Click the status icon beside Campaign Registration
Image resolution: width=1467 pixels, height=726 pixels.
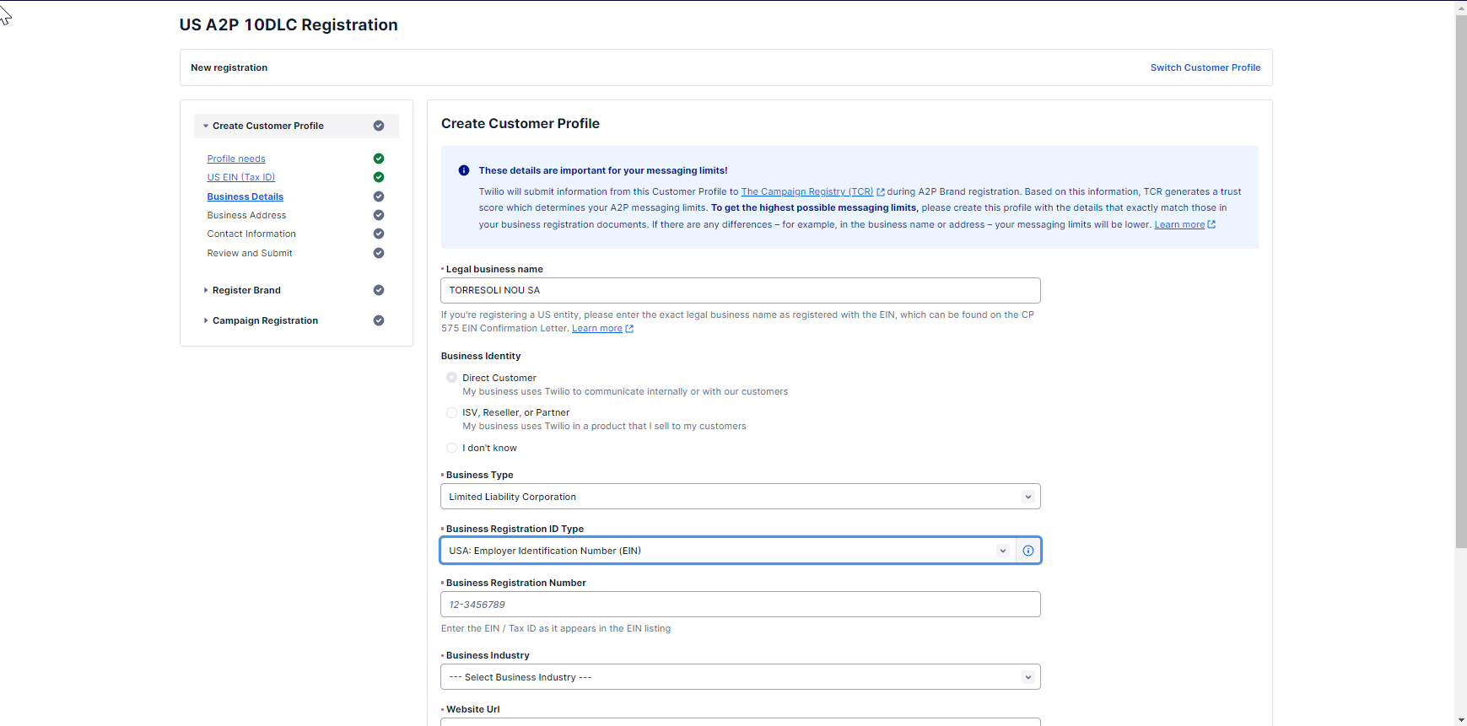click(379, 320)
